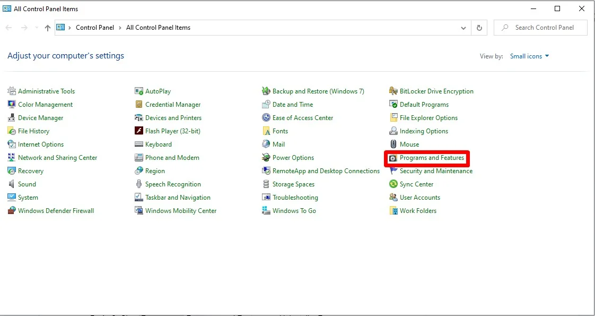The height and width of the screenshot is (316, 595).
Task: Expand the chevron after Control Panel breadcrumb
Action: click(120, 28)
